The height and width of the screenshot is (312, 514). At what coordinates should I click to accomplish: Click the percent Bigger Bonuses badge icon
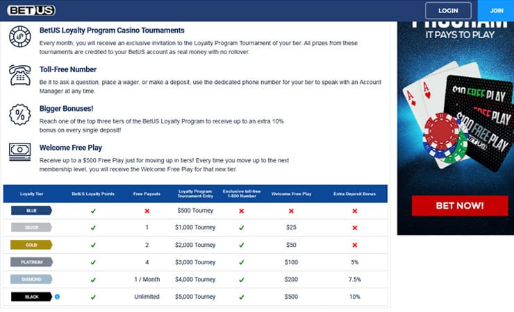[20, 114]
